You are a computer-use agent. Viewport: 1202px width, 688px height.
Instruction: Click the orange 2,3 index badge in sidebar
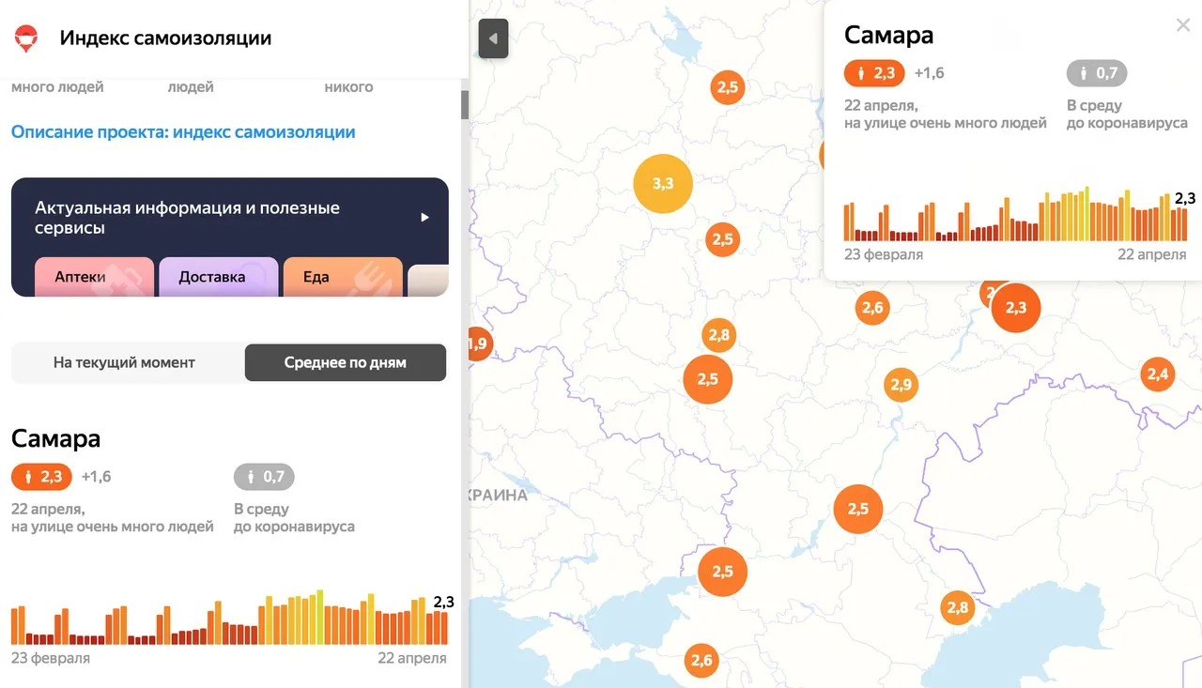[41, 477]
